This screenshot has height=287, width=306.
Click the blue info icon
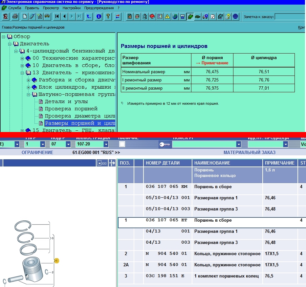[x=98, y=16]
